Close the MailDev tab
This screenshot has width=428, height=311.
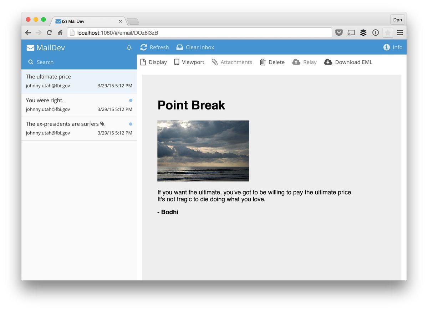tap(120, 21)
